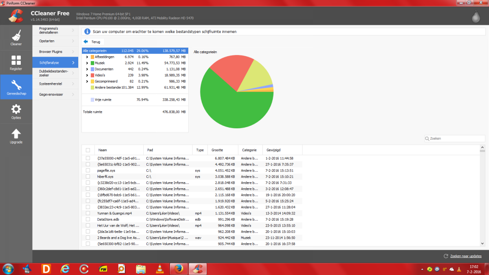
Task: Switch to Browser Plugins tool
Action: (55, 52)
